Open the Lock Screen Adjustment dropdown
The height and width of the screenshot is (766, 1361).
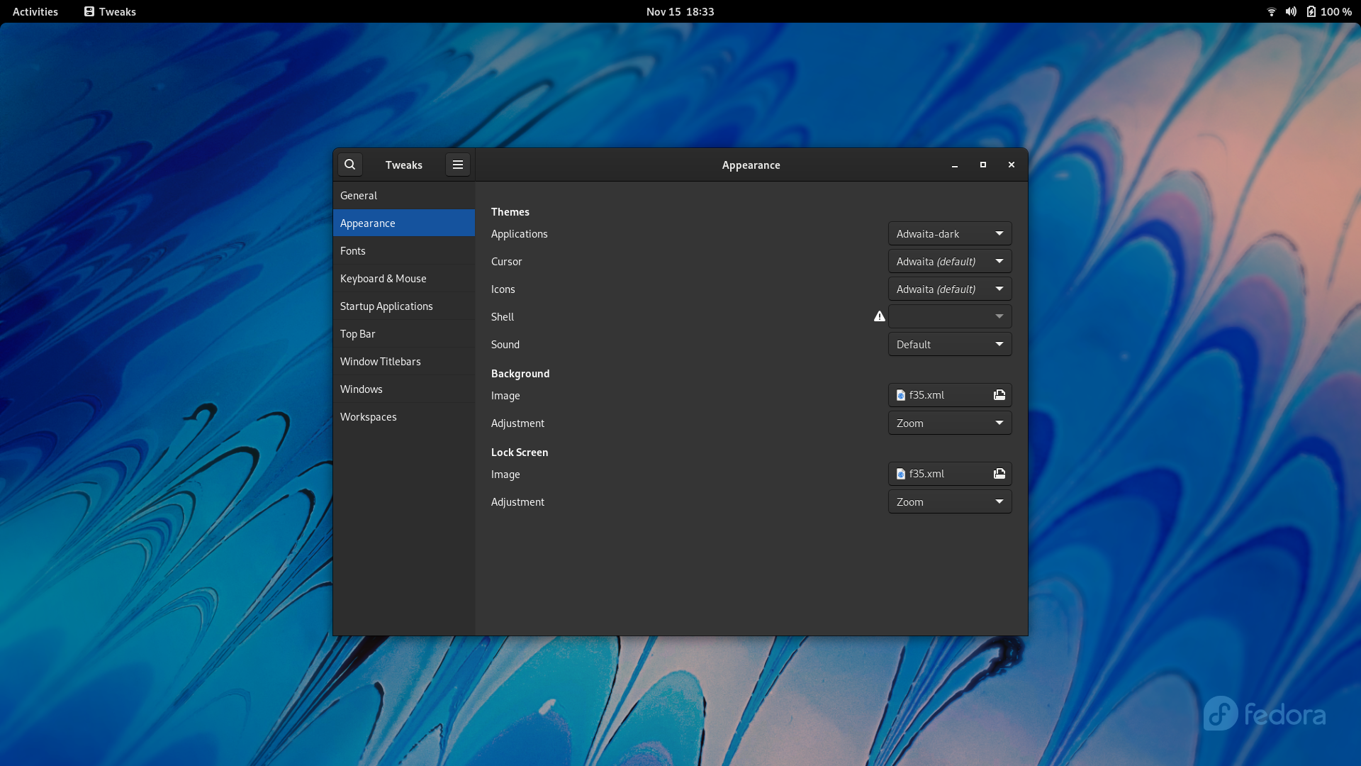pos(950,501)
